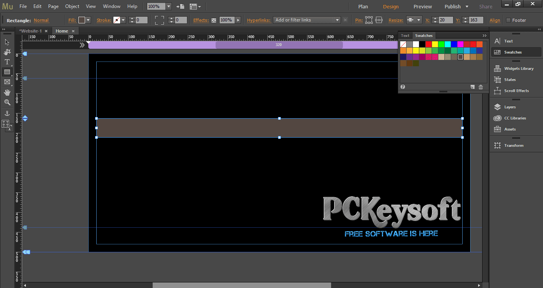Open the Publish dropdown arrow
Screen dimensions: 543x288
(467, 6)
